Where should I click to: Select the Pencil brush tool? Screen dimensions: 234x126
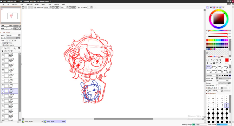[209, 67]
